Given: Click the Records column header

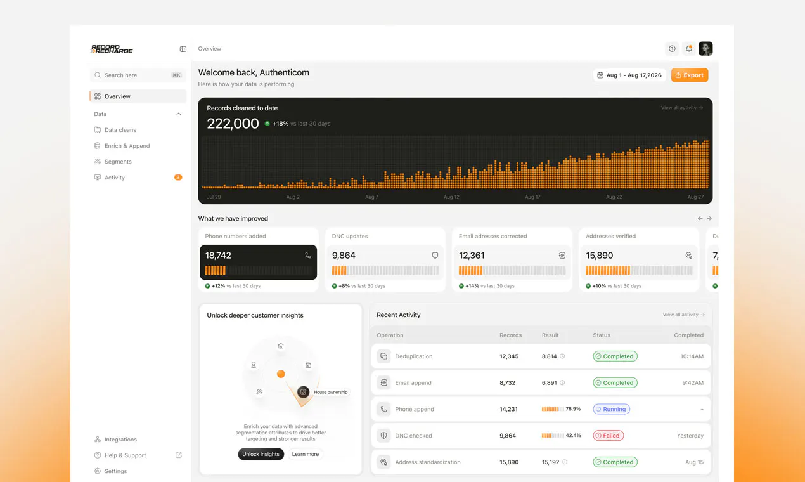Looking at the screenshot, I should 510,335.
